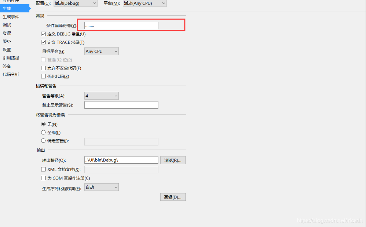
Task: Click the 浏览 button
Action: 173,160
